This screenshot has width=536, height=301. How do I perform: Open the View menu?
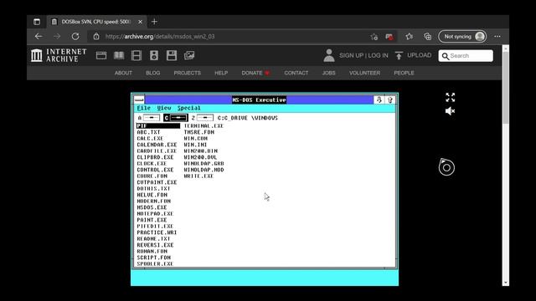point(164,108)
